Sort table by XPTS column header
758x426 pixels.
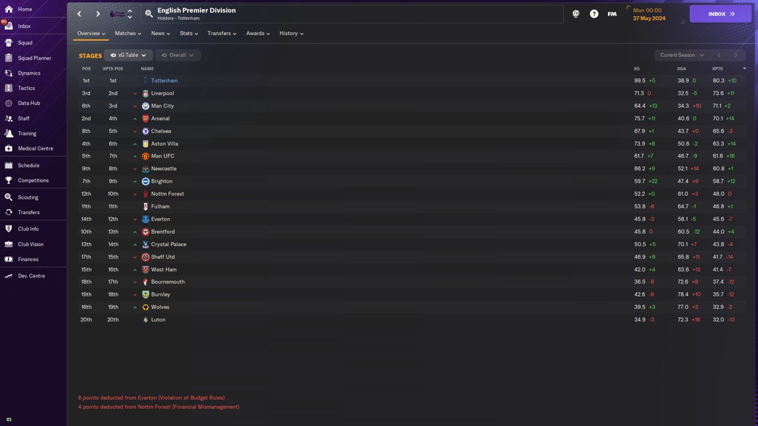(x=717, y=69)
